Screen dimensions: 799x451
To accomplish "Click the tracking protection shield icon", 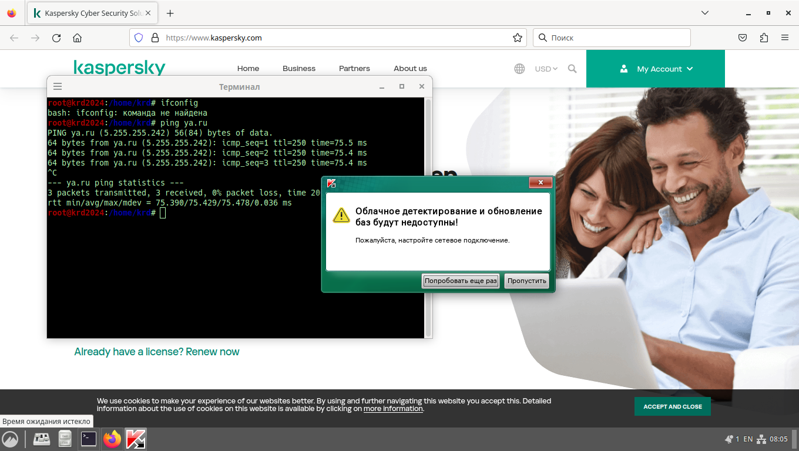I will click(139, 38).
